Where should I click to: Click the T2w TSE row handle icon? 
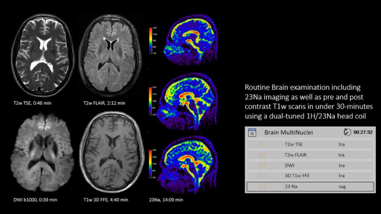[262, 144]
